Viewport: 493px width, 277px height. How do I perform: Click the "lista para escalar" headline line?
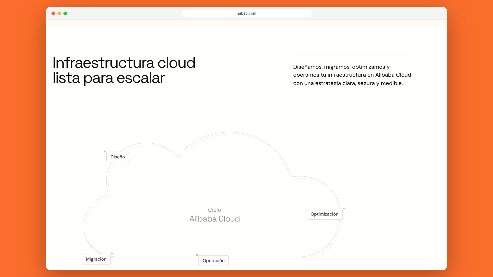click(x=109, y=78)
